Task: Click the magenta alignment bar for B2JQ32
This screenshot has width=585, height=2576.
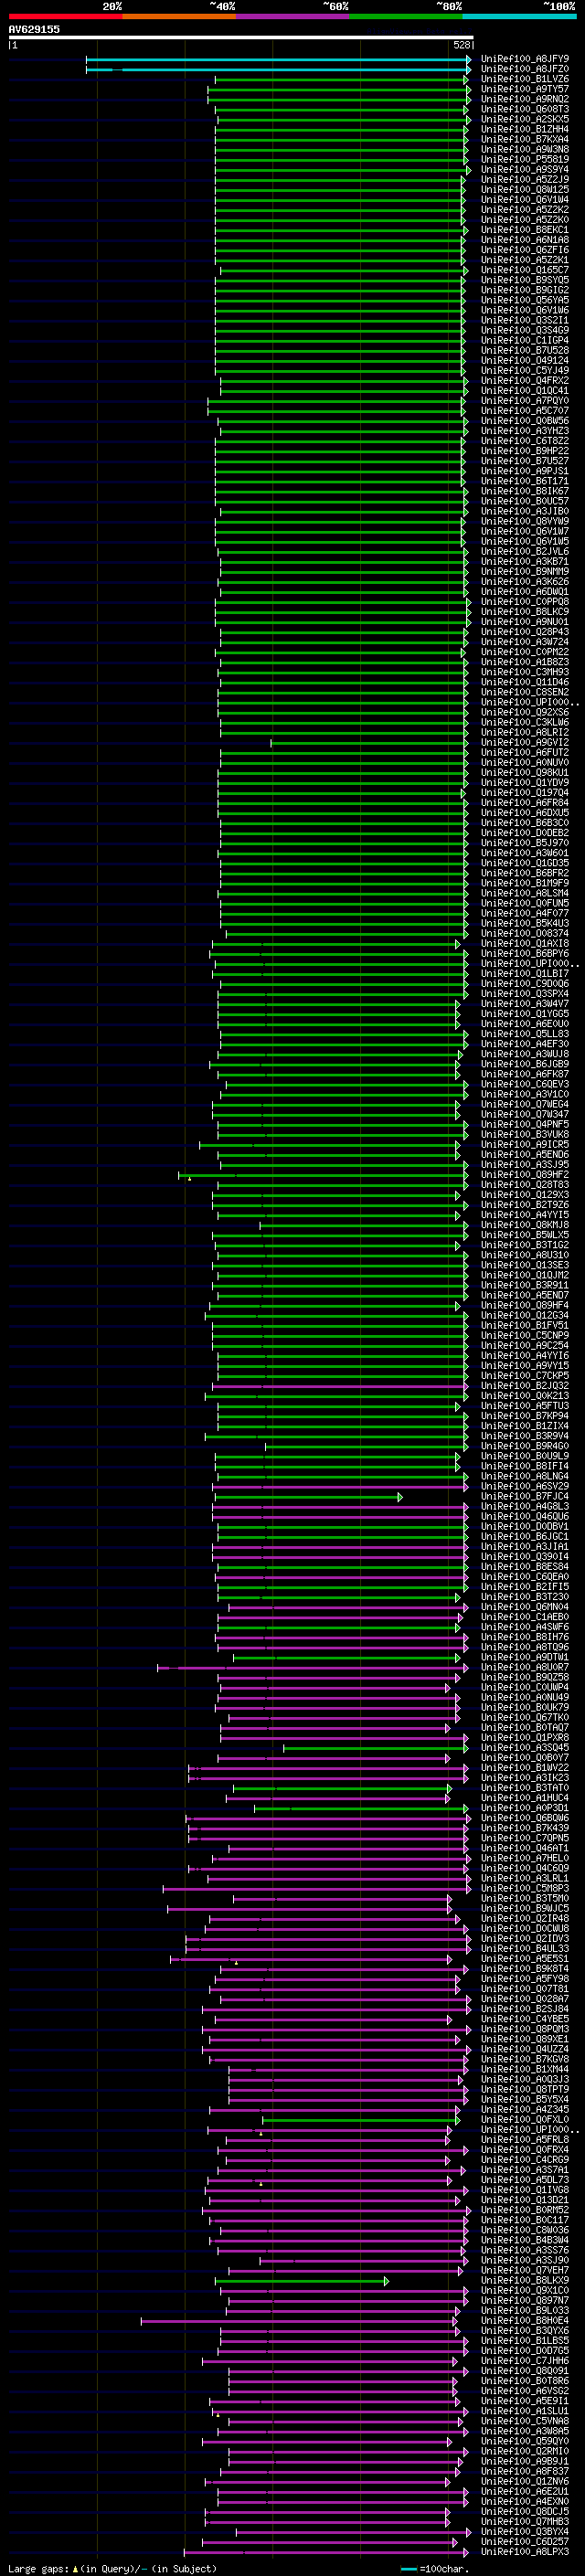Action: (340, 1386)
